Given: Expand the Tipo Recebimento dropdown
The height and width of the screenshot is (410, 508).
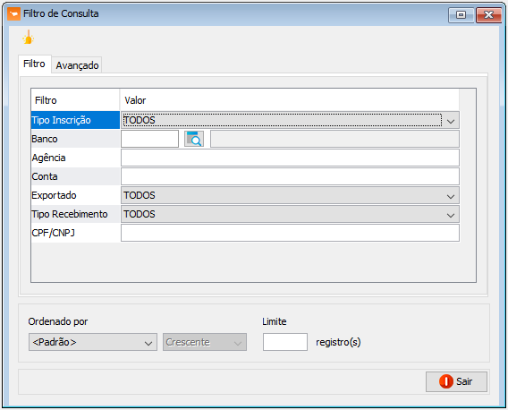Looking at the screenshot, I should click(451, 215).
